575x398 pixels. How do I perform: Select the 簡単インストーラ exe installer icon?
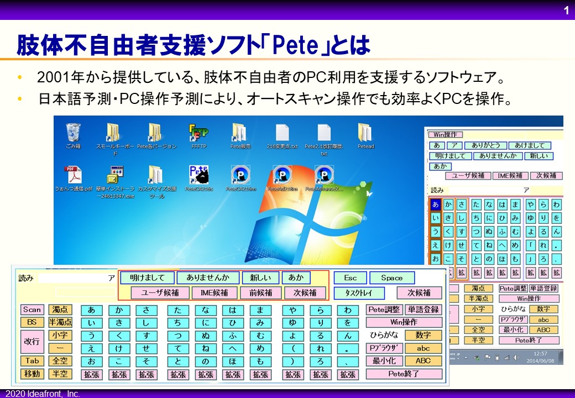pyautogui.click(x=115, y=182)
